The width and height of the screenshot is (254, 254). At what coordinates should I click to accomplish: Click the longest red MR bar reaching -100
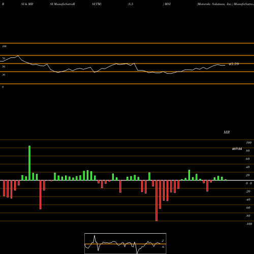tap(156, 201)
